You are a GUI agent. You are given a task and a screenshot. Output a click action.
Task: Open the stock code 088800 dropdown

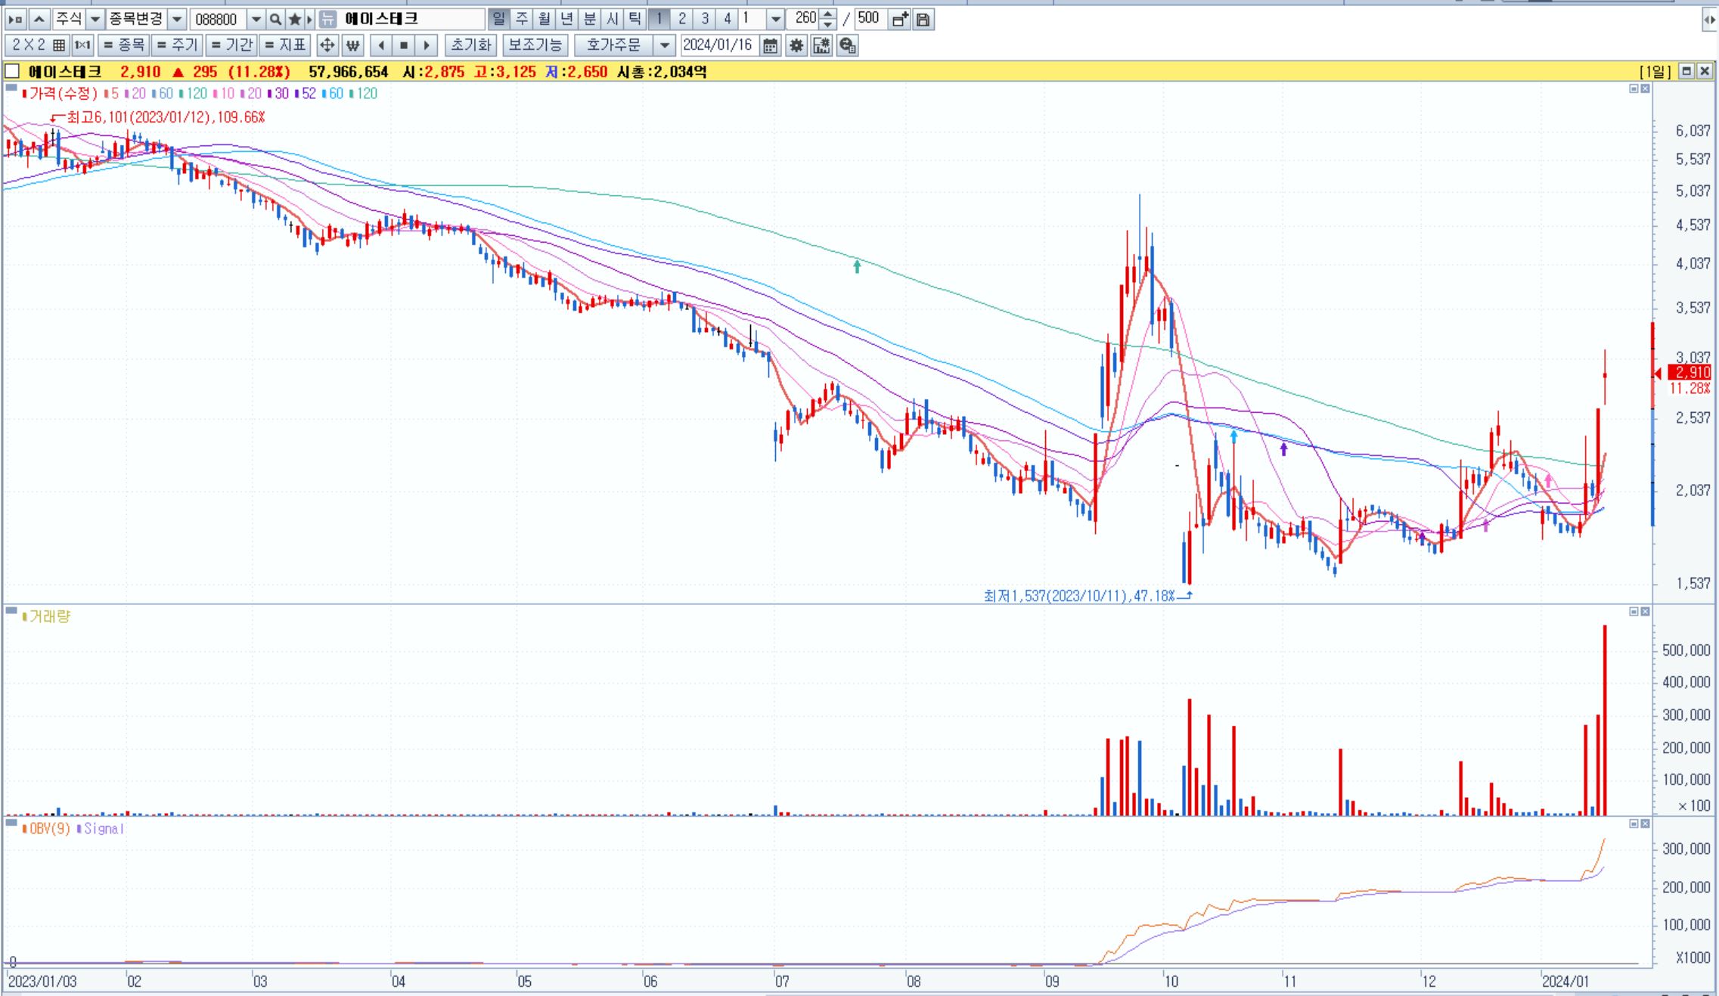tap(256, 19)
